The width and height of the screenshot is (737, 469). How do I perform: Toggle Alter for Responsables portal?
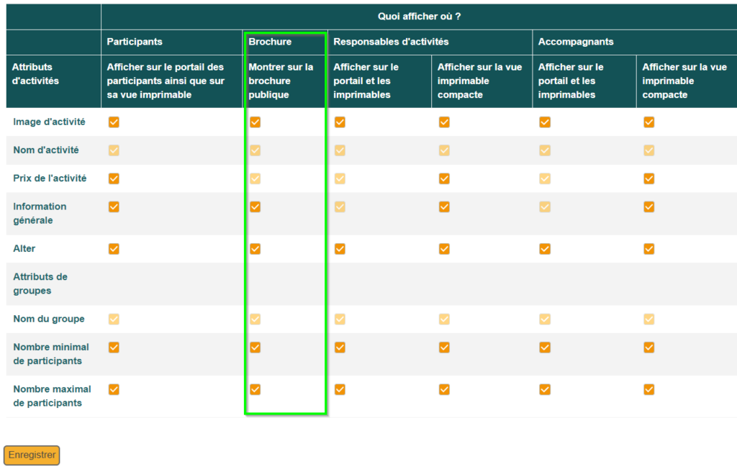coord(340,249)
